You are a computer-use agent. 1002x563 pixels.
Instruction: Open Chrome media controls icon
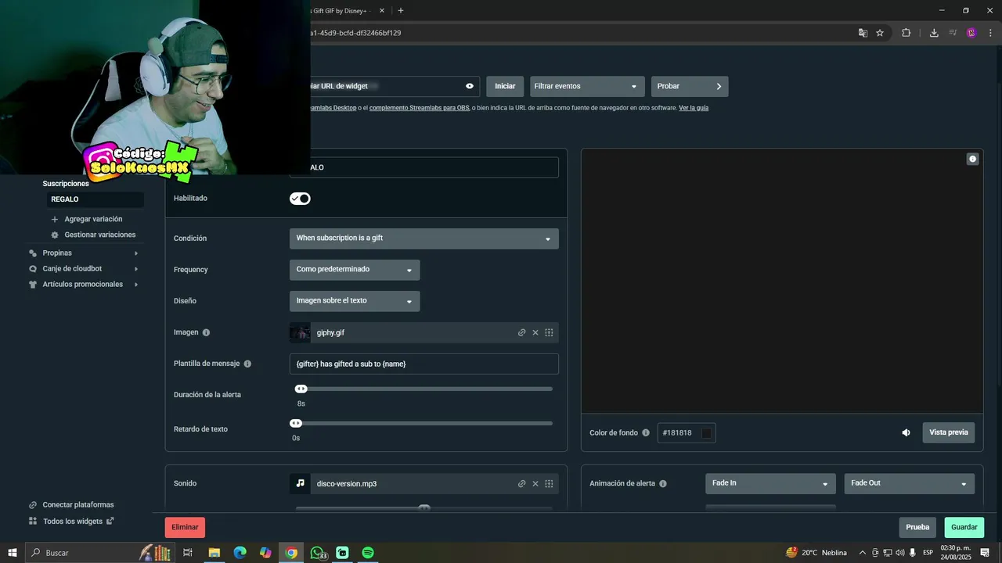pos(953,33)
